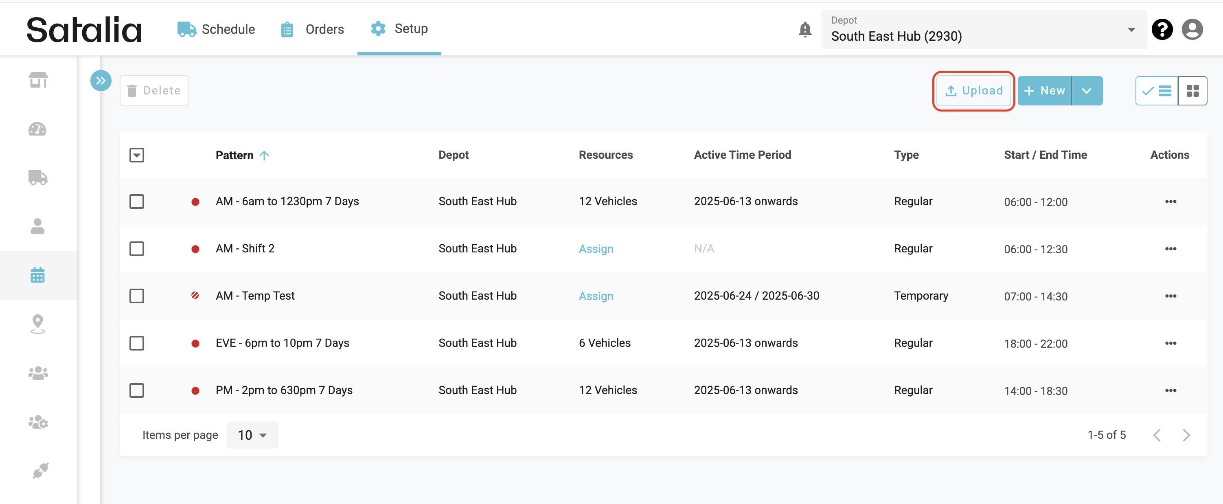Viewport: 1223px width, 504px height.
Task: Switch to grid card view icon
Action: tap(1192, 91)
